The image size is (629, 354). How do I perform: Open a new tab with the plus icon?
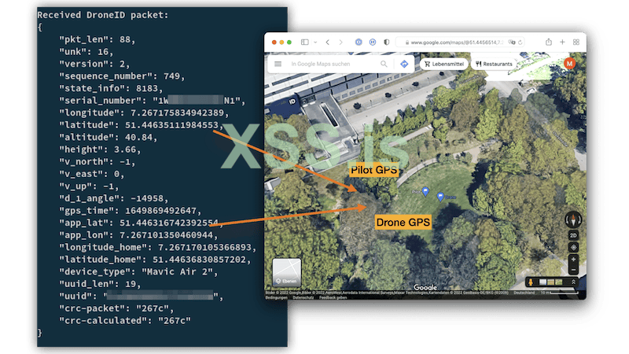(562, 42)
